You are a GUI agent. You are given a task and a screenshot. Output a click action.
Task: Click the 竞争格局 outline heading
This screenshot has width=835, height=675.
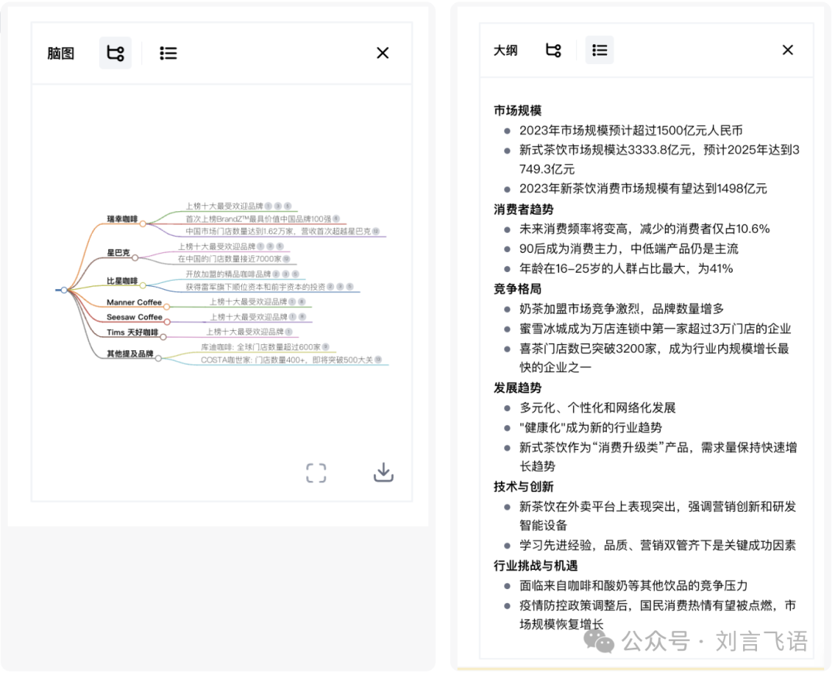pos(517,288)
